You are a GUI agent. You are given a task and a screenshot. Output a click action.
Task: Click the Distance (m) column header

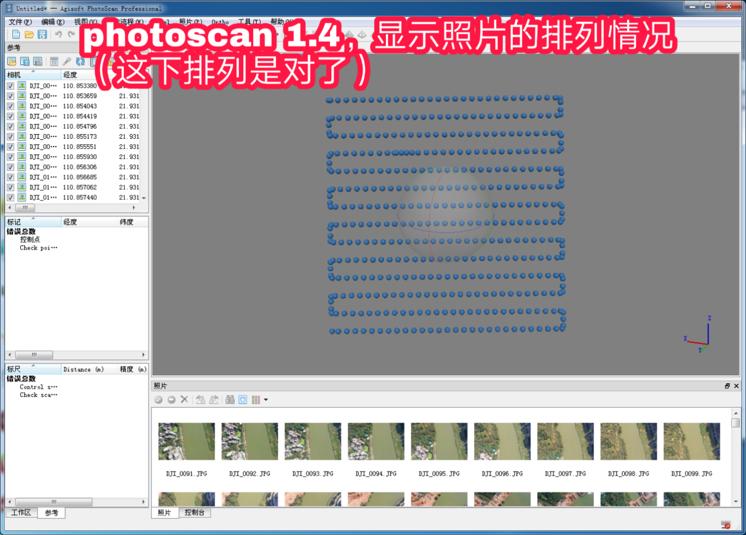(90, 369)
